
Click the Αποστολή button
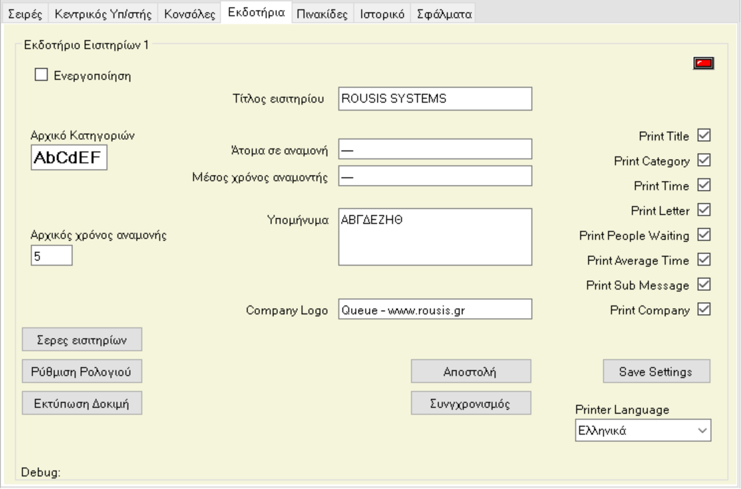tap(470, 372)
